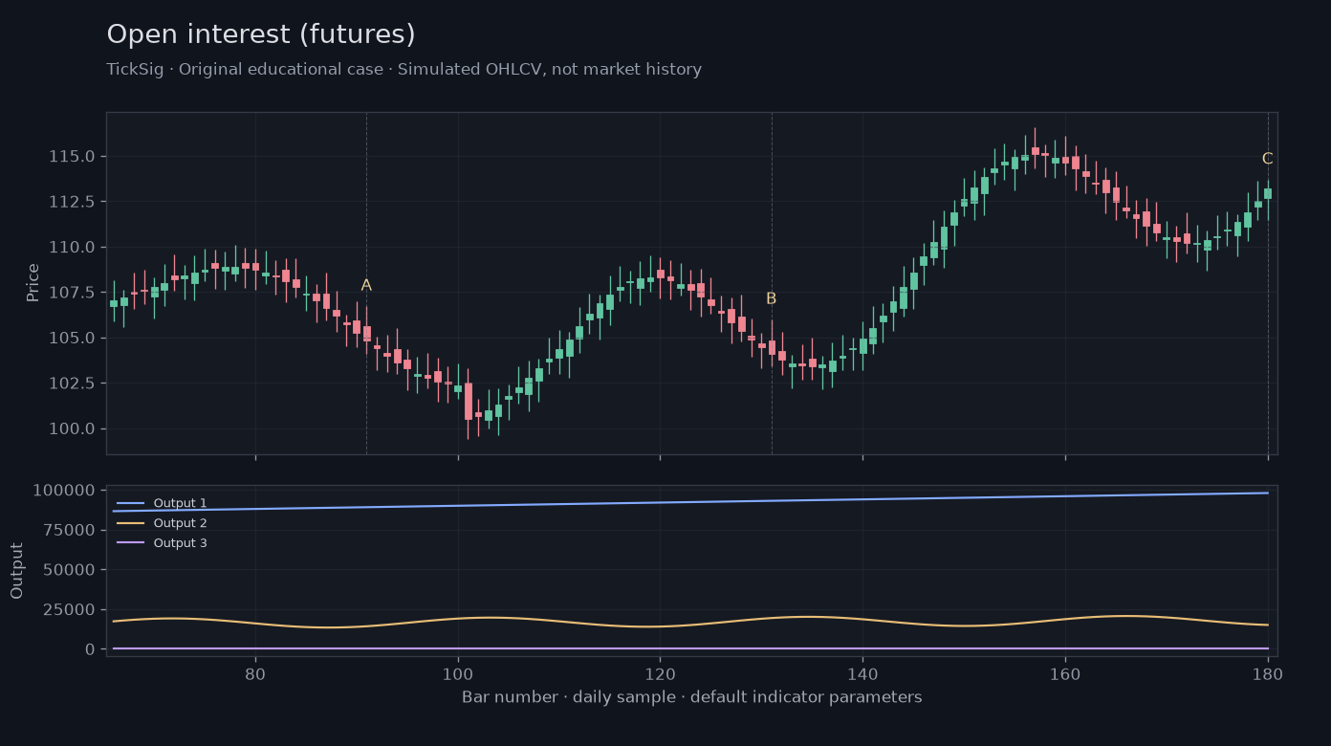Click the purple Output 3 legend line swatch
Viewport: 1331px width, 746px height.
coord(130,543)
